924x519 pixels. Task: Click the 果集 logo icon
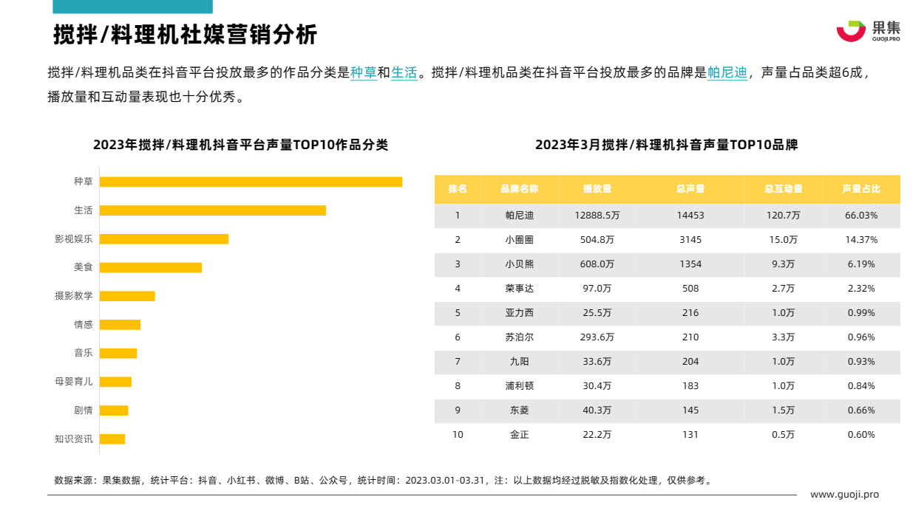(x=851, y=31)
